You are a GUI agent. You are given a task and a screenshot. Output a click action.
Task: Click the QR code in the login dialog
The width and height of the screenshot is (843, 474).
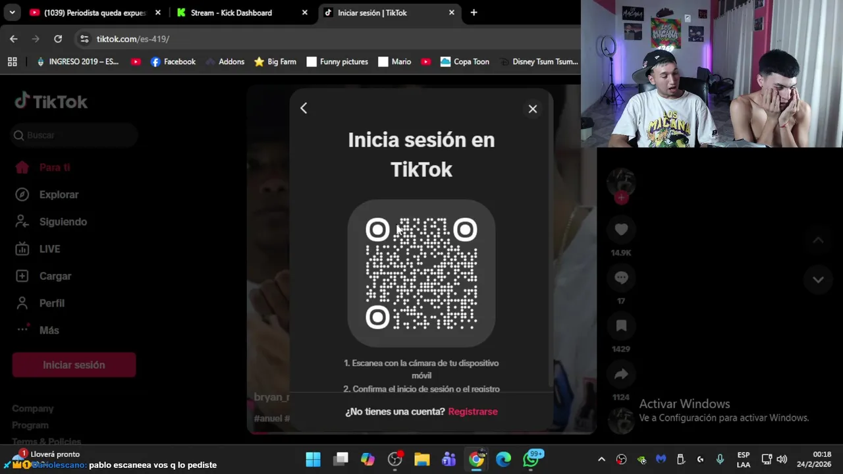coord(421,273)
